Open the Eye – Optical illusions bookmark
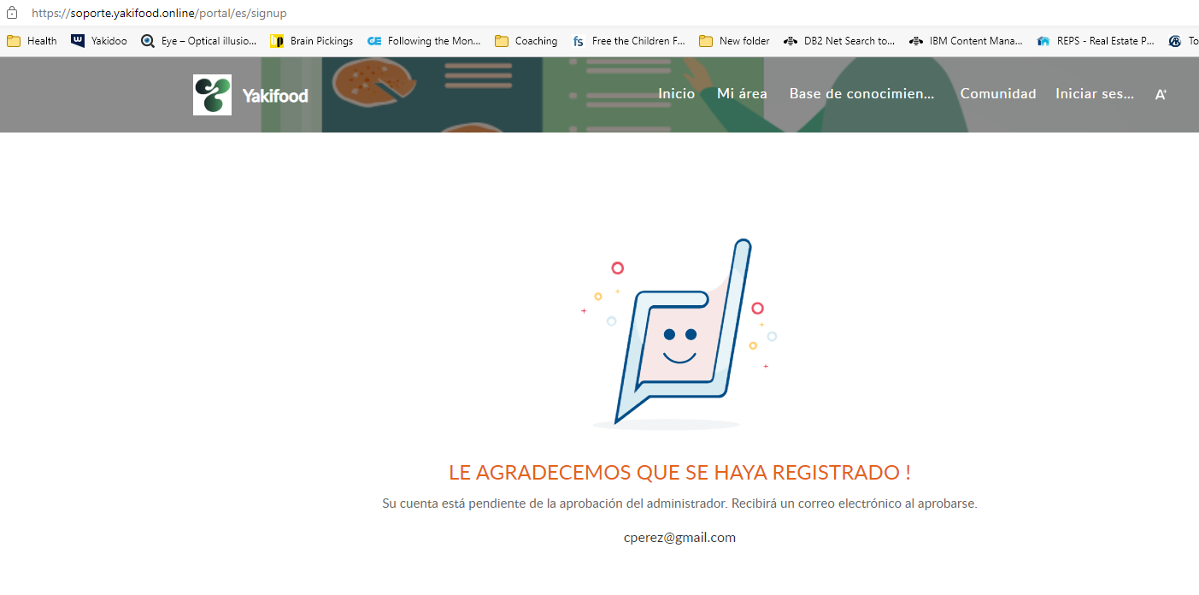1199x595 pixels. 199,41
